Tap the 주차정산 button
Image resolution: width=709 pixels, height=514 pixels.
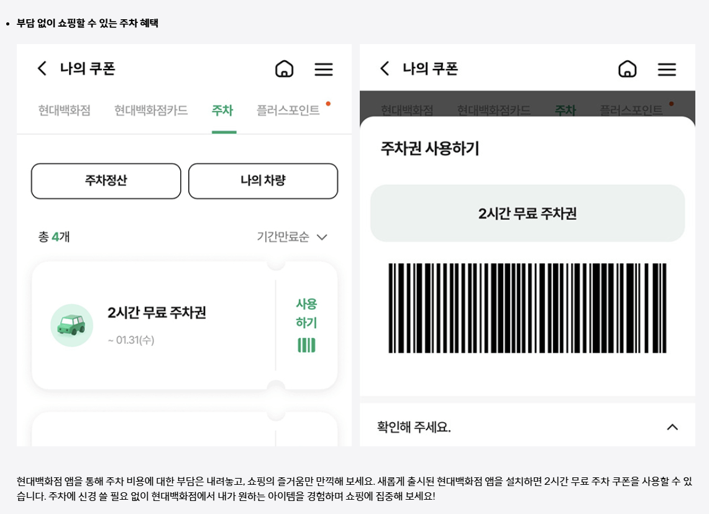tap(106, 181)
